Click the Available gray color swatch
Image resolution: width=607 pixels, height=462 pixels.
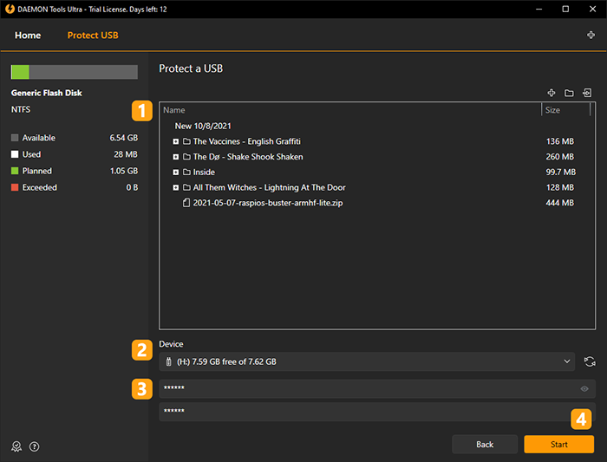(x=15, y=138)
